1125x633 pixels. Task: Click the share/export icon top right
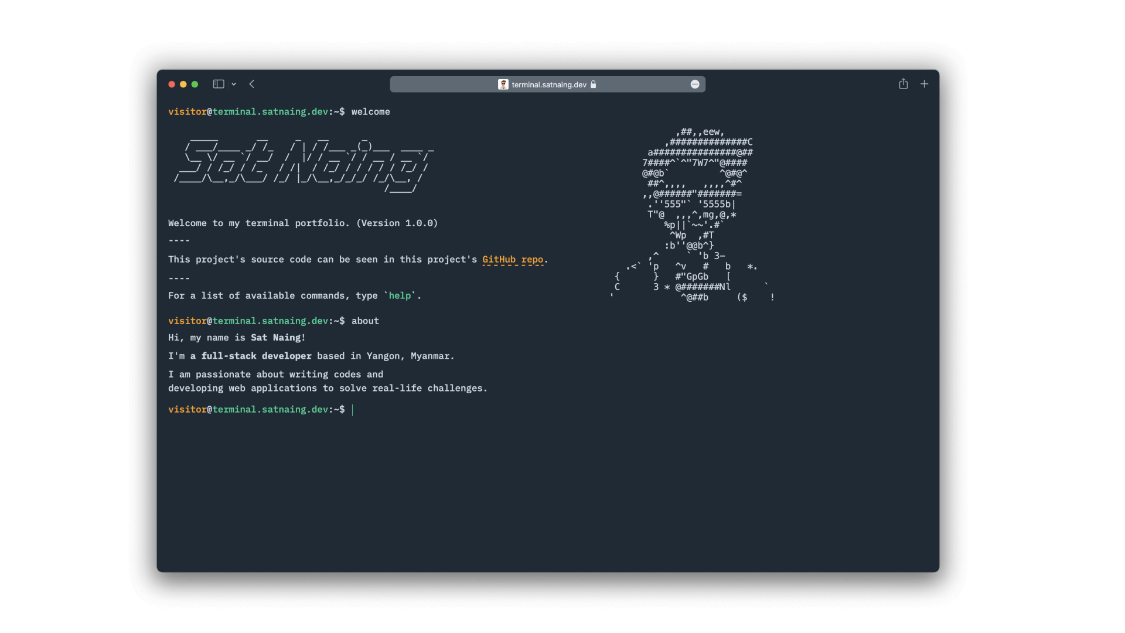[x=904, y=83]
